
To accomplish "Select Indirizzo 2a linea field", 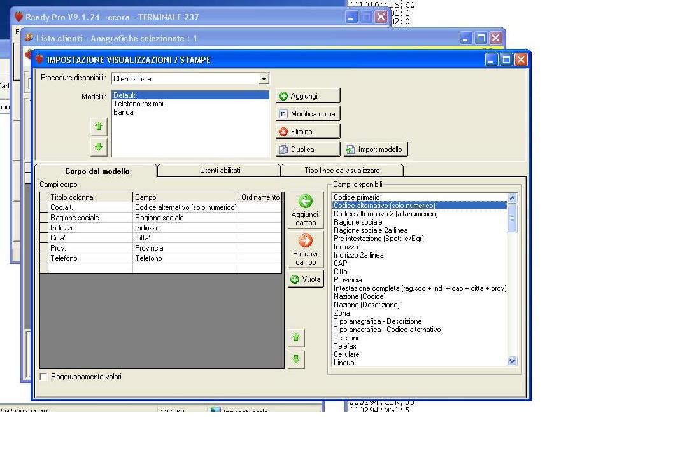I will [419, 255].
